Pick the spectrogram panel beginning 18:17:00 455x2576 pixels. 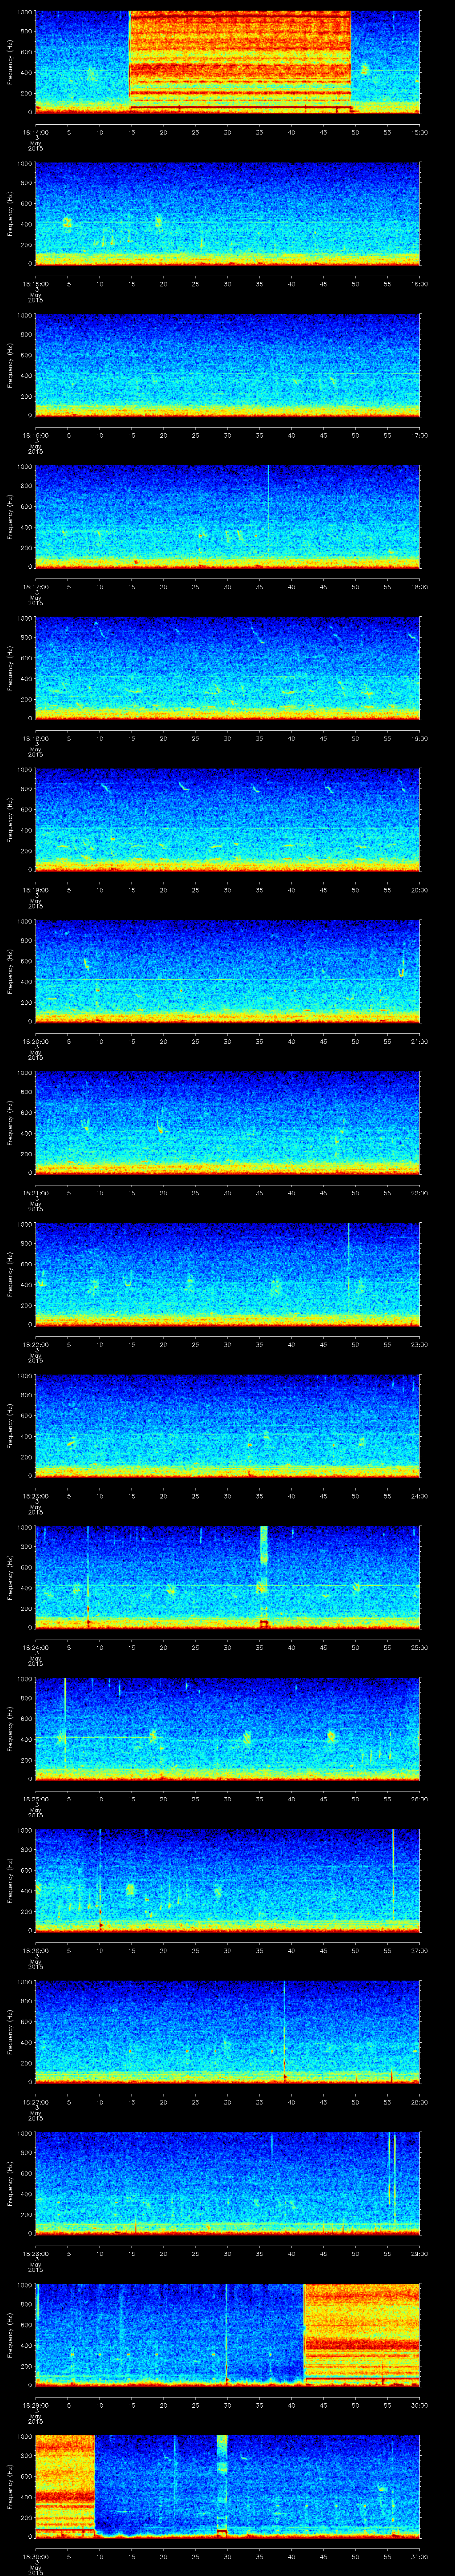228,516
